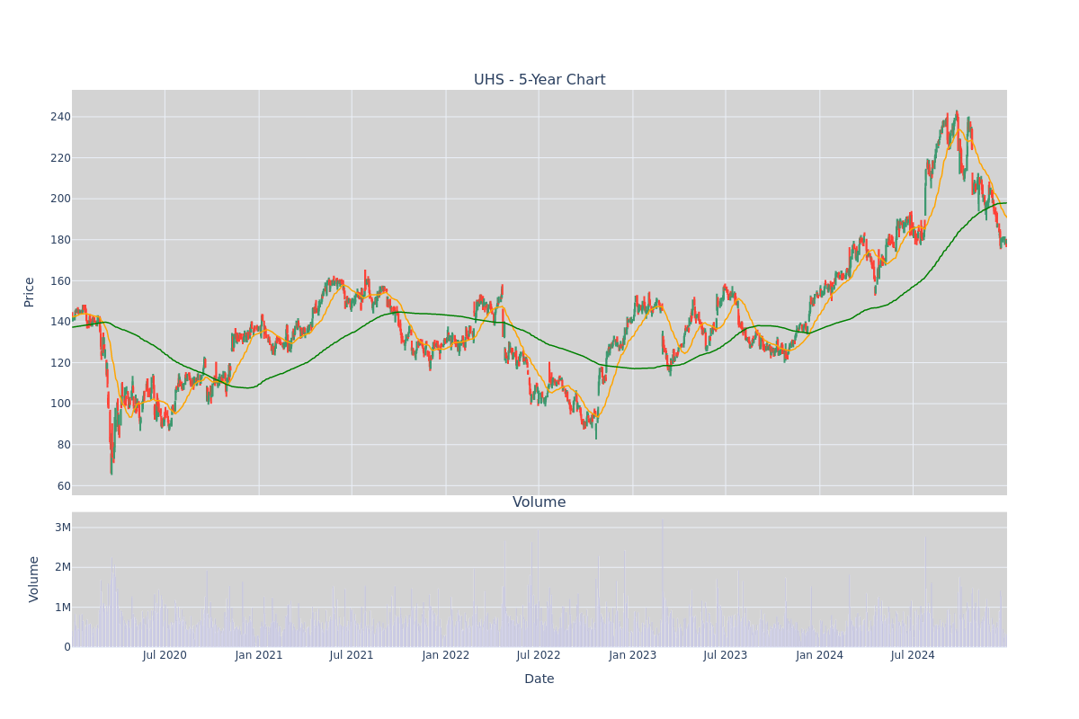
Task: Click the 'Jan 2021' date tick label
Action: (259, 655)
